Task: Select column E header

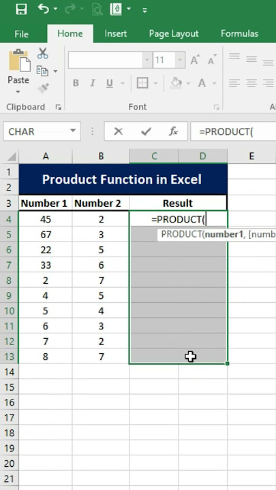Action: pos(251,157)
